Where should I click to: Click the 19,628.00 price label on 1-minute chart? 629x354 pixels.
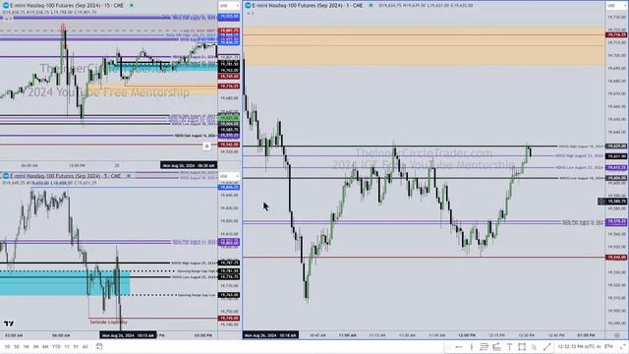coord(616,147)
